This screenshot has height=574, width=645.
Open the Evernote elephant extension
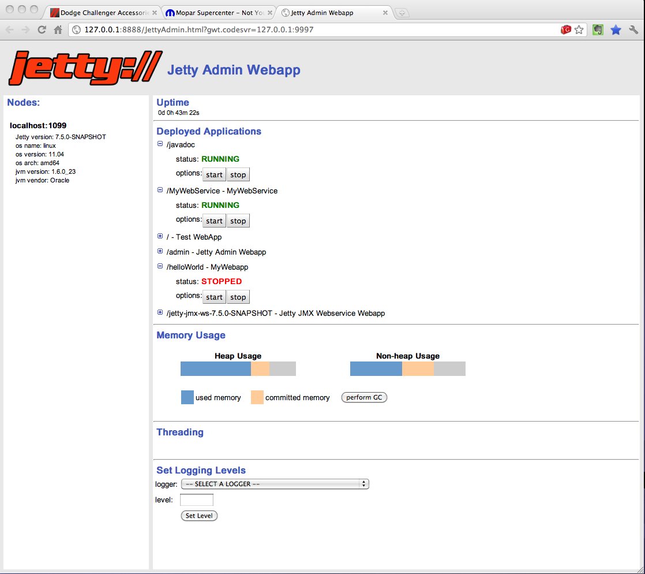coord(598,29)
